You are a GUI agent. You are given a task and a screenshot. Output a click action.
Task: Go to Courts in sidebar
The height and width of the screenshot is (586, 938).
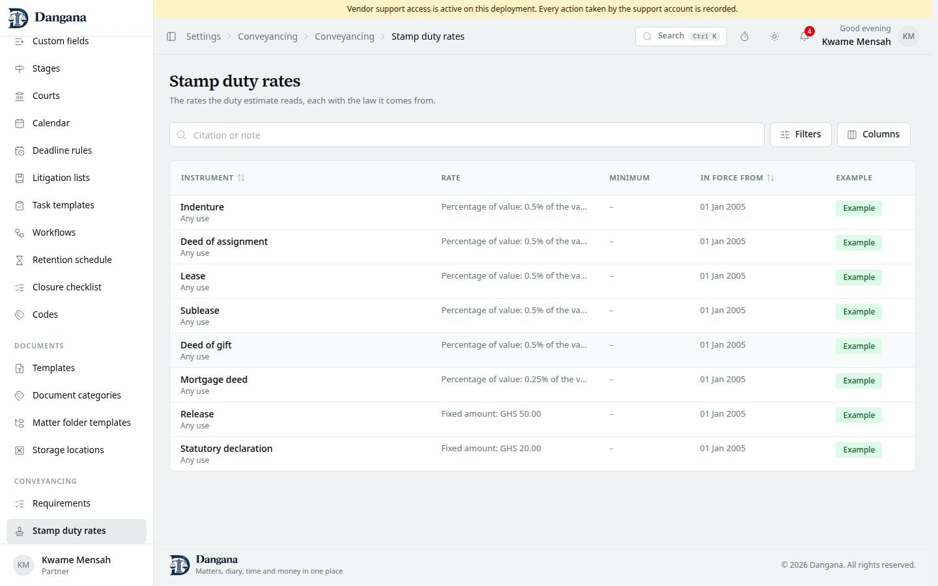click(76, 96)
